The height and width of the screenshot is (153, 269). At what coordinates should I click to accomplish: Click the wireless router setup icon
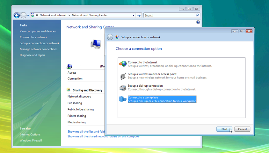point(123,76)
